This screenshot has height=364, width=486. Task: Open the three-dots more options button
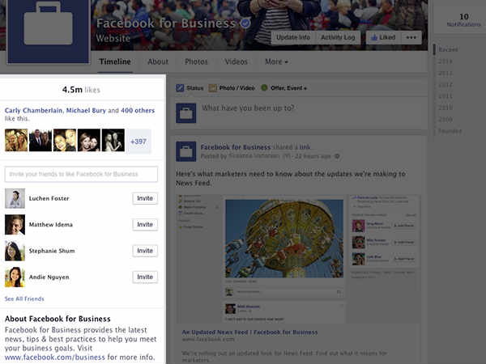coord(411,37)
